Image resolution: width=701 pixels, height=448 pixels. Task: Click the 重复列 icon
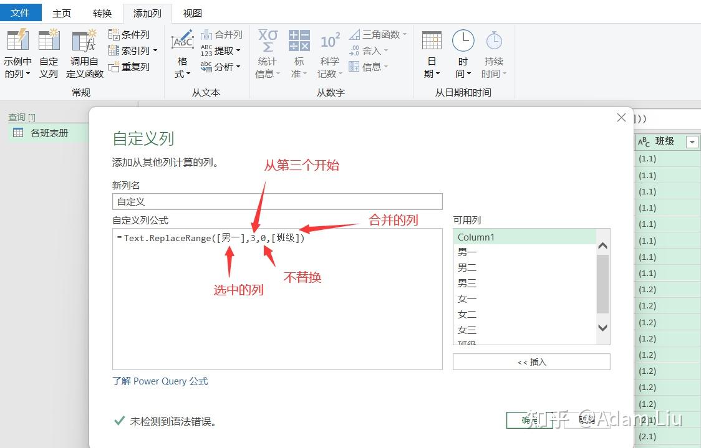pos(114,67)
